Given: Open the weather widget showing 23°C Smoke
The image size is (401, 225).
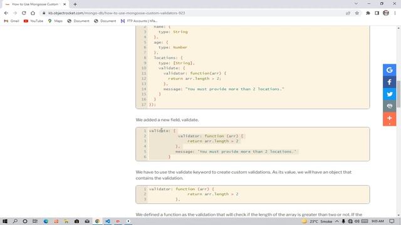Looking at the screenshot, I should (317, 221).
